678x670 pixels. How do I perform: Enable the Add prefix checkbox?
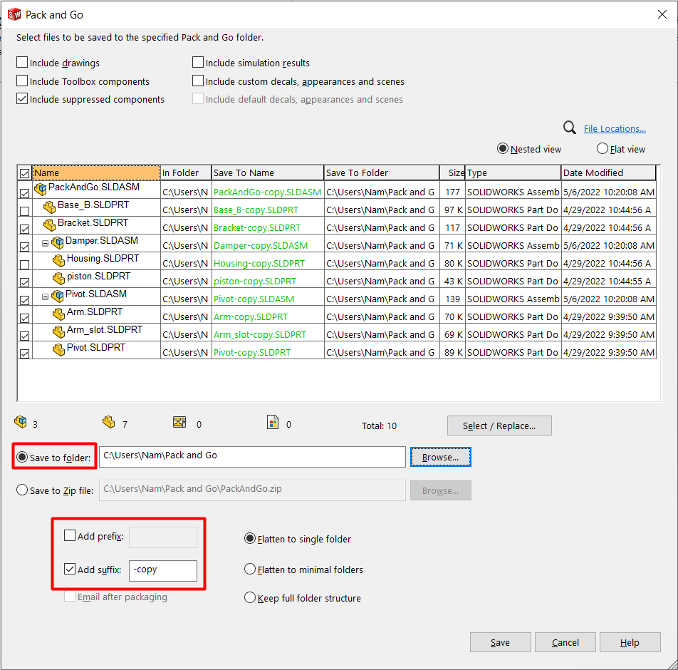70,535
